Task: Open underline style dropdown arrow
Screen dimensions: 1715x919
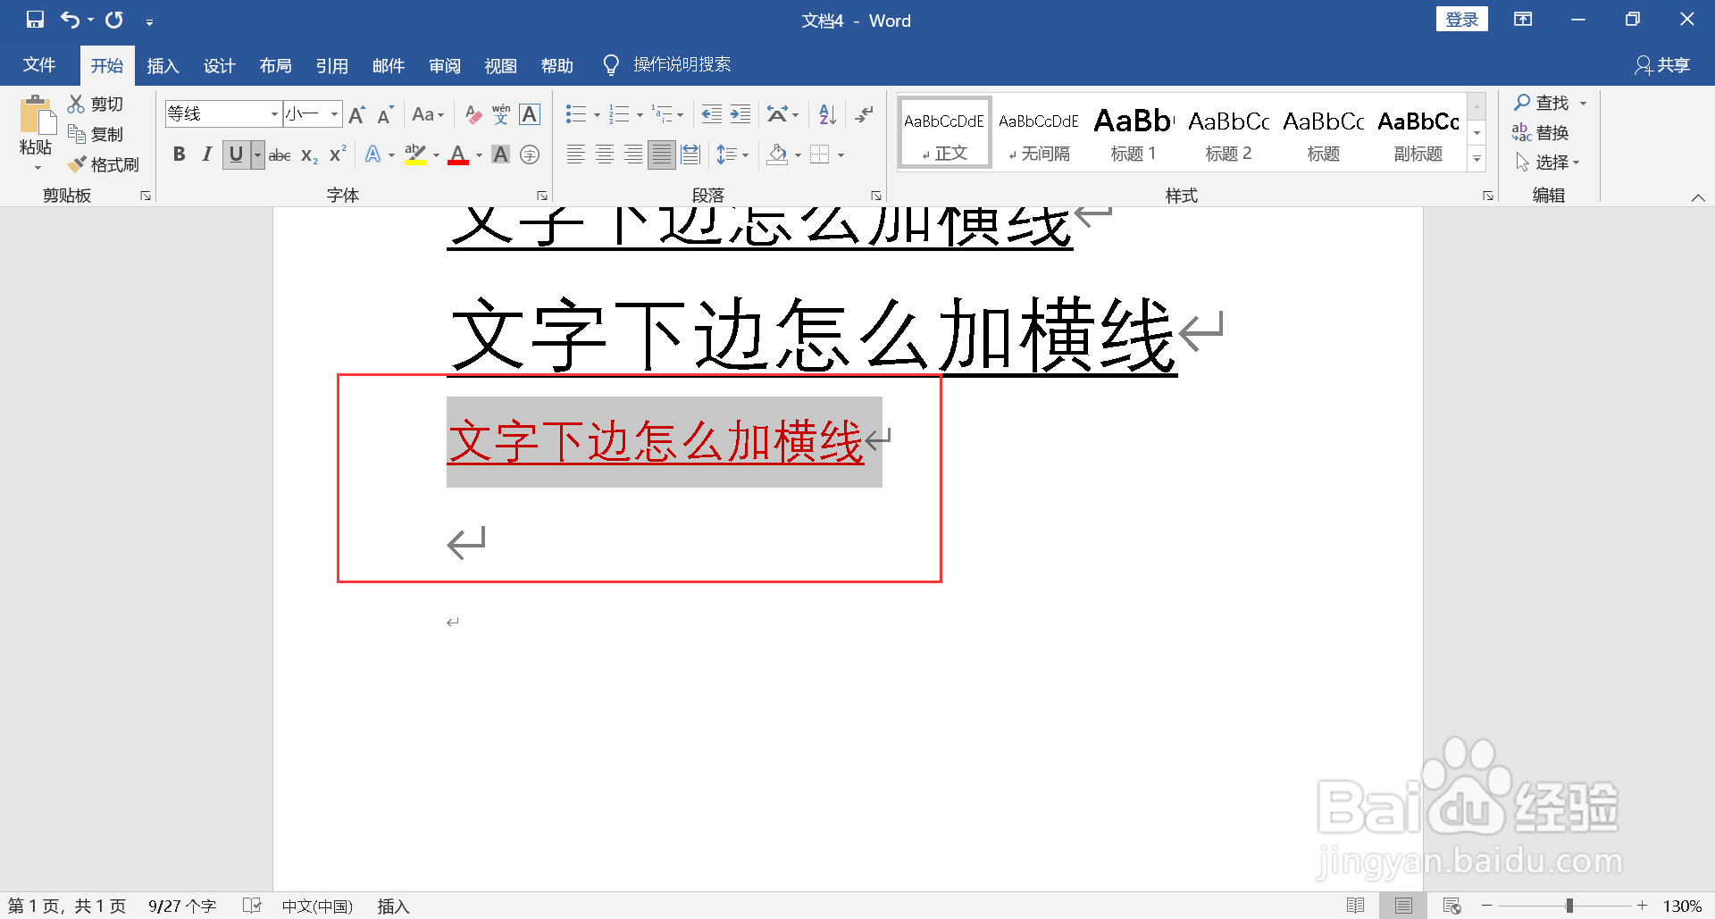Action: (257, 155)
